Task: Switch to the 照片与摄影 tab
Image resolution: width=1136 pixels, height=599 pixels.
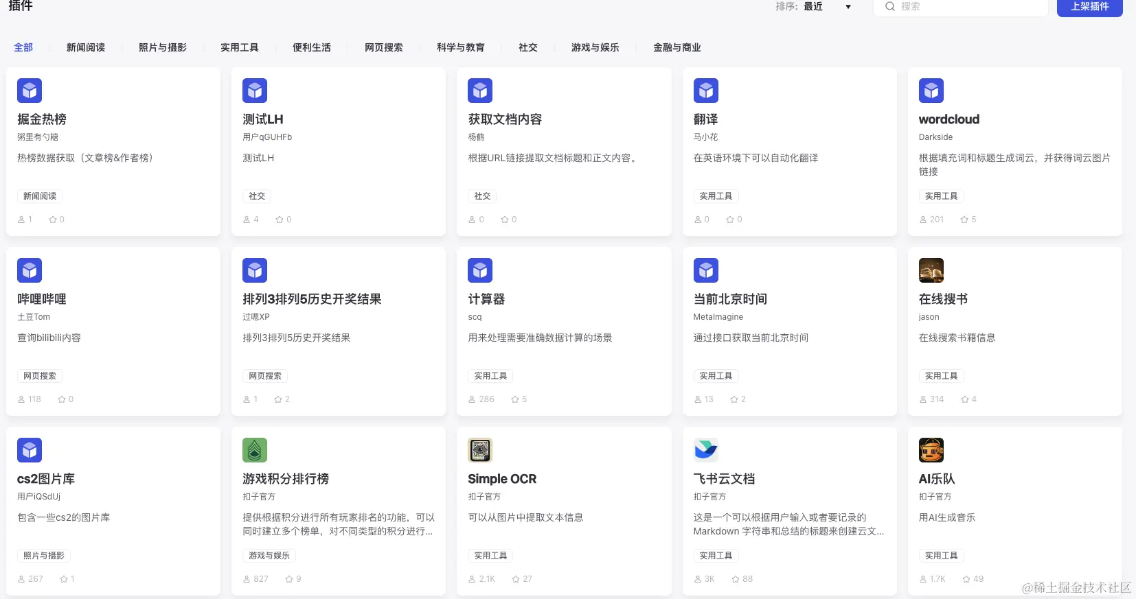Action: pyautogui.click(x=163, y=47)
